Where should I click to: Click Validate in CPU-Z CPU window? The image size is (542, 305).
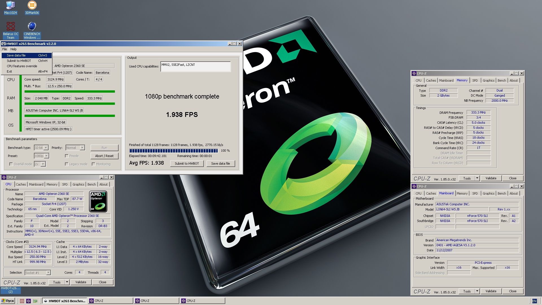81,282
